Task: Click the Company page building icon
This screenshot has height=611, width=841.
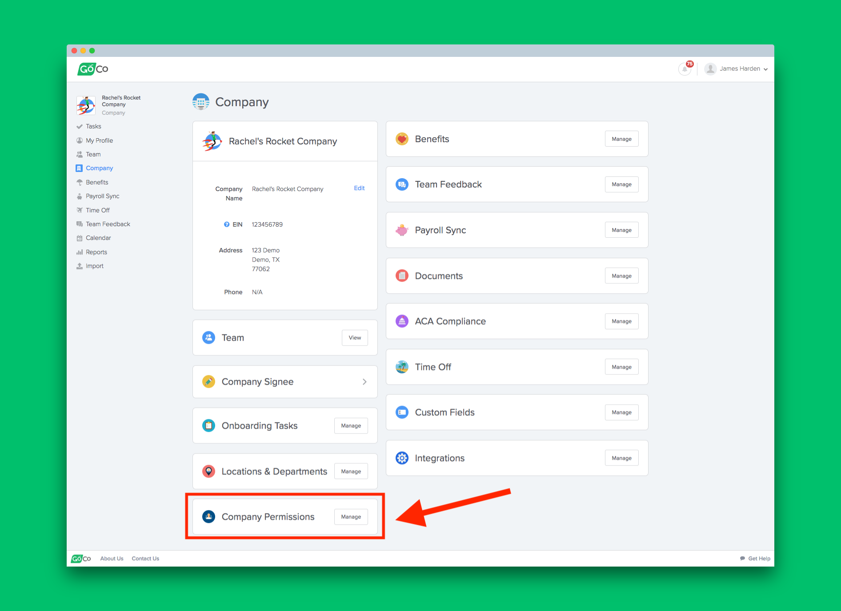Action: click(x=201, y=102)
